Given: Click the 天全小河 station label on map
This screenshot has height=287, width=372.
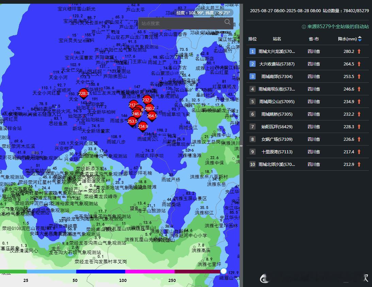Looking at the screenshot, I should coord(58,77).
